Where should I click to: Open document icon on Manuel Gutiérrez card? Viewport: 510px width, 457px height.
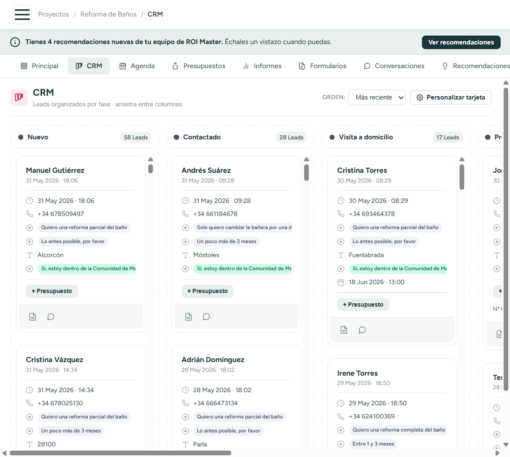[33, 317]
